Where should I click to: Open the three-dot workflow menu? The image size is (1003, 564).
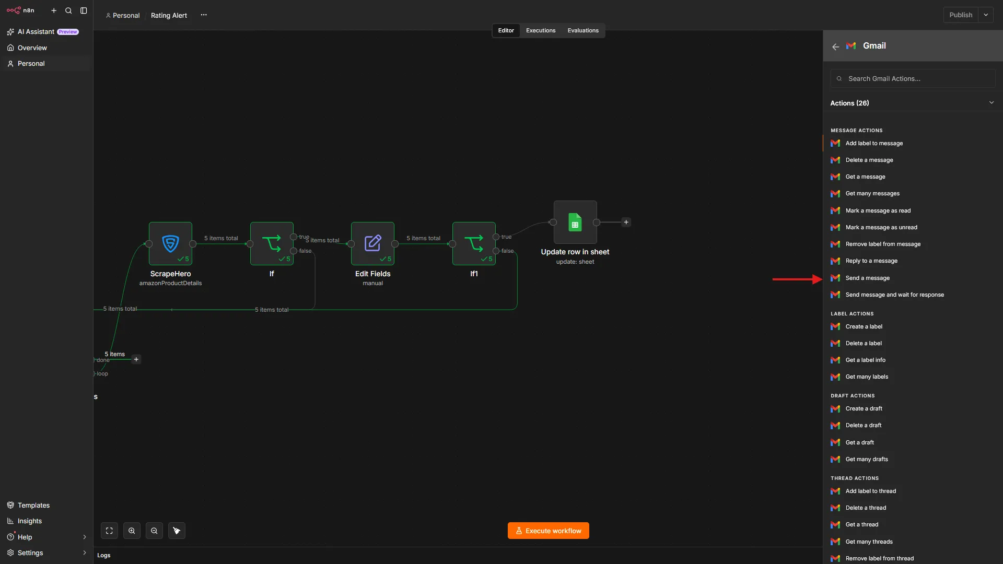click(204, 15)
